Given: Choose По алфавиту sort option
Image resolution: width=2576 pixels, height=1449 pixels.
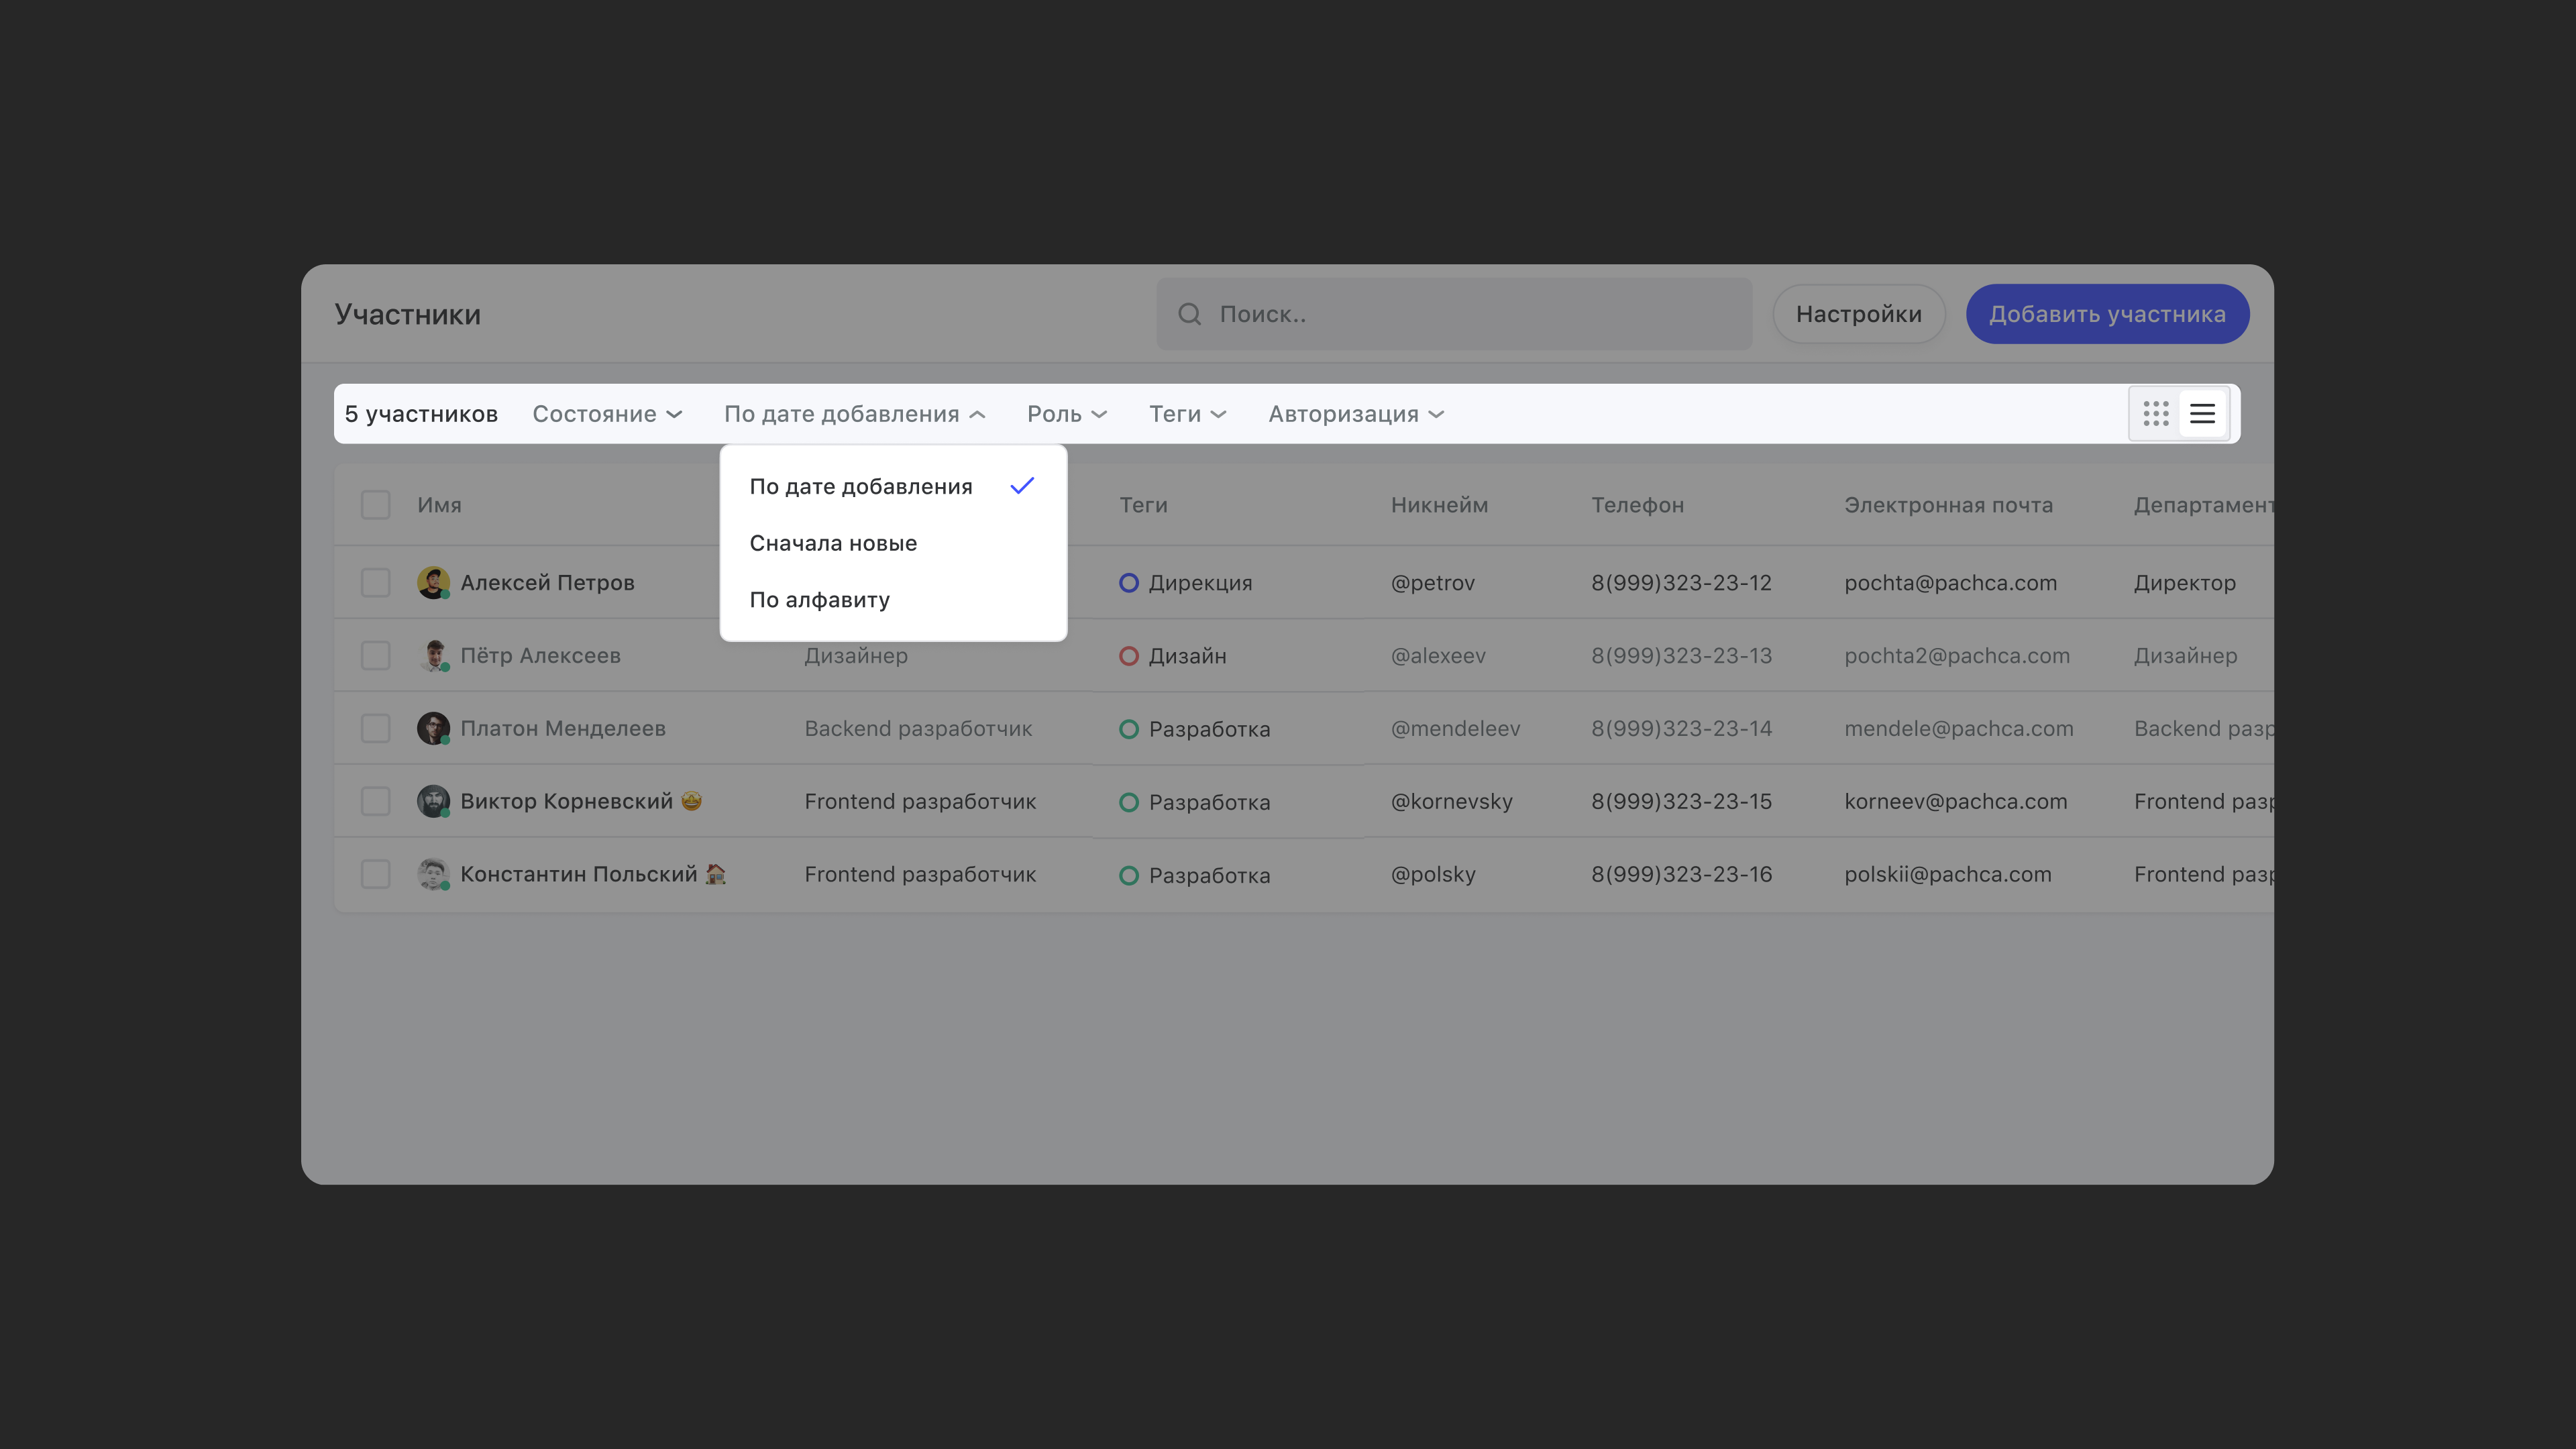Looking at the screenshot, I should tap(819, 600).
